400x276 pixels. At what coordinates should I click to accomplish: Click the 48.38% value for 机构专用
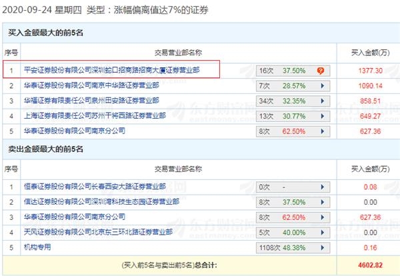click(x=294, y=248)
